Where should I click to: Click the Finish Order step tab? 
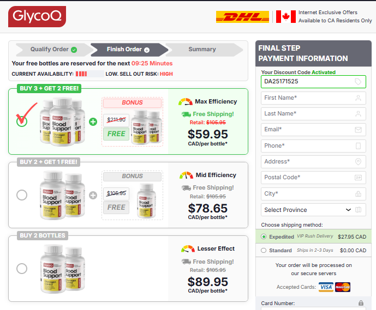(x=128, y=50)
